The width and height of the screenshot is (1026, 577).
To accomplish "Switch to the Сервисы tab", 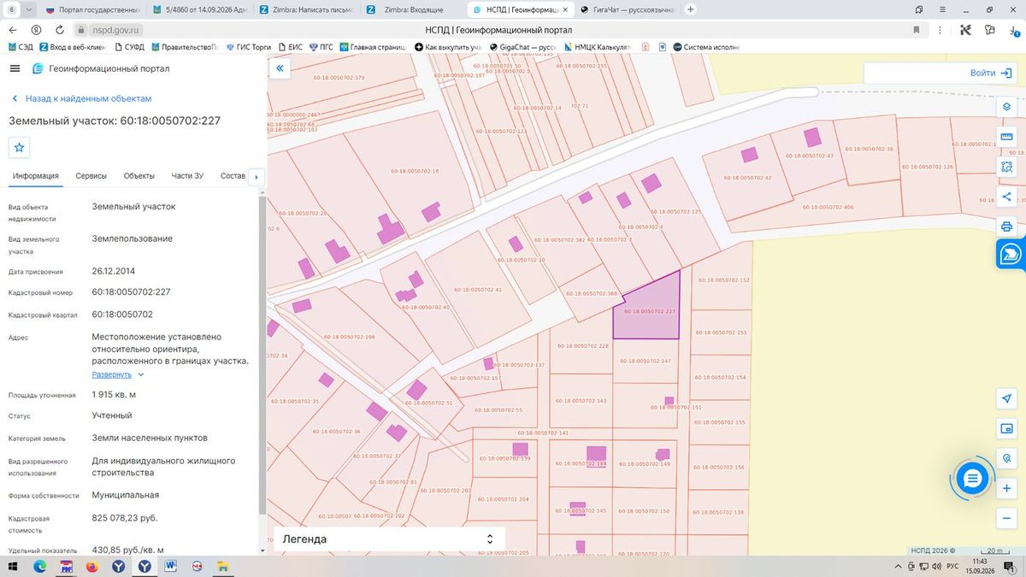I will [x=91, y=176].
